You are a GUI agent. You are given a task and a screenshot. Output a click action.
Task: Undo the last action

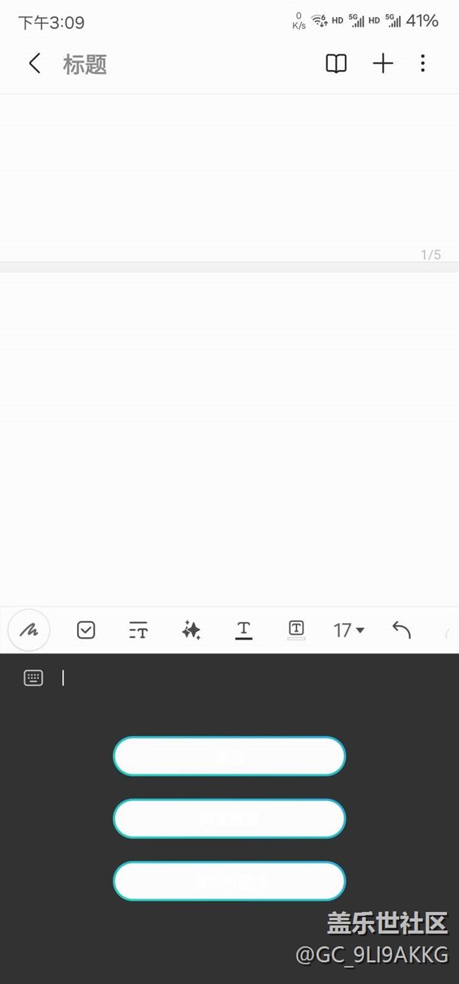[x=401, y=630]
